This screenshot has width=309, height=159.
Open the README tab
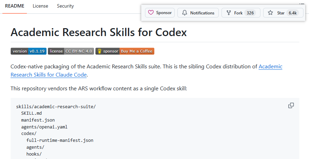(14, 6)
